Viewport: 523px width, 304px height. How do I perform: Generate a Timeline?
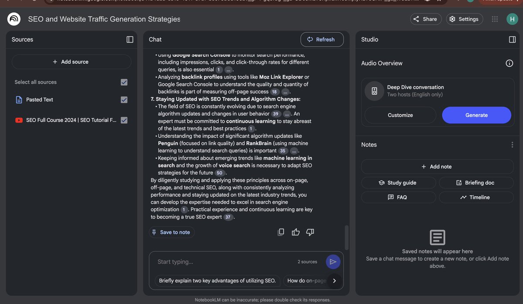476,198
